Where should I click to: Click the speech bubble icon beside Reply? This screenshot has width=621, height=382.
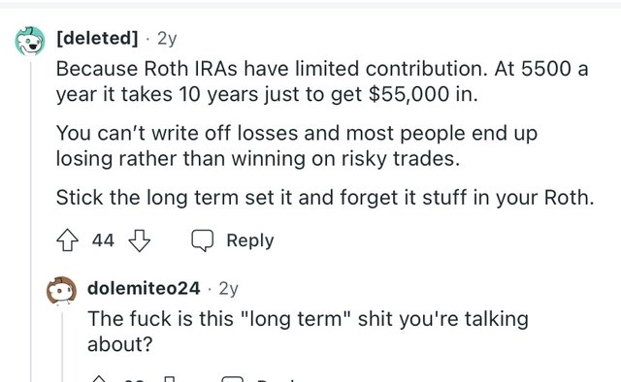coord(203,239)
